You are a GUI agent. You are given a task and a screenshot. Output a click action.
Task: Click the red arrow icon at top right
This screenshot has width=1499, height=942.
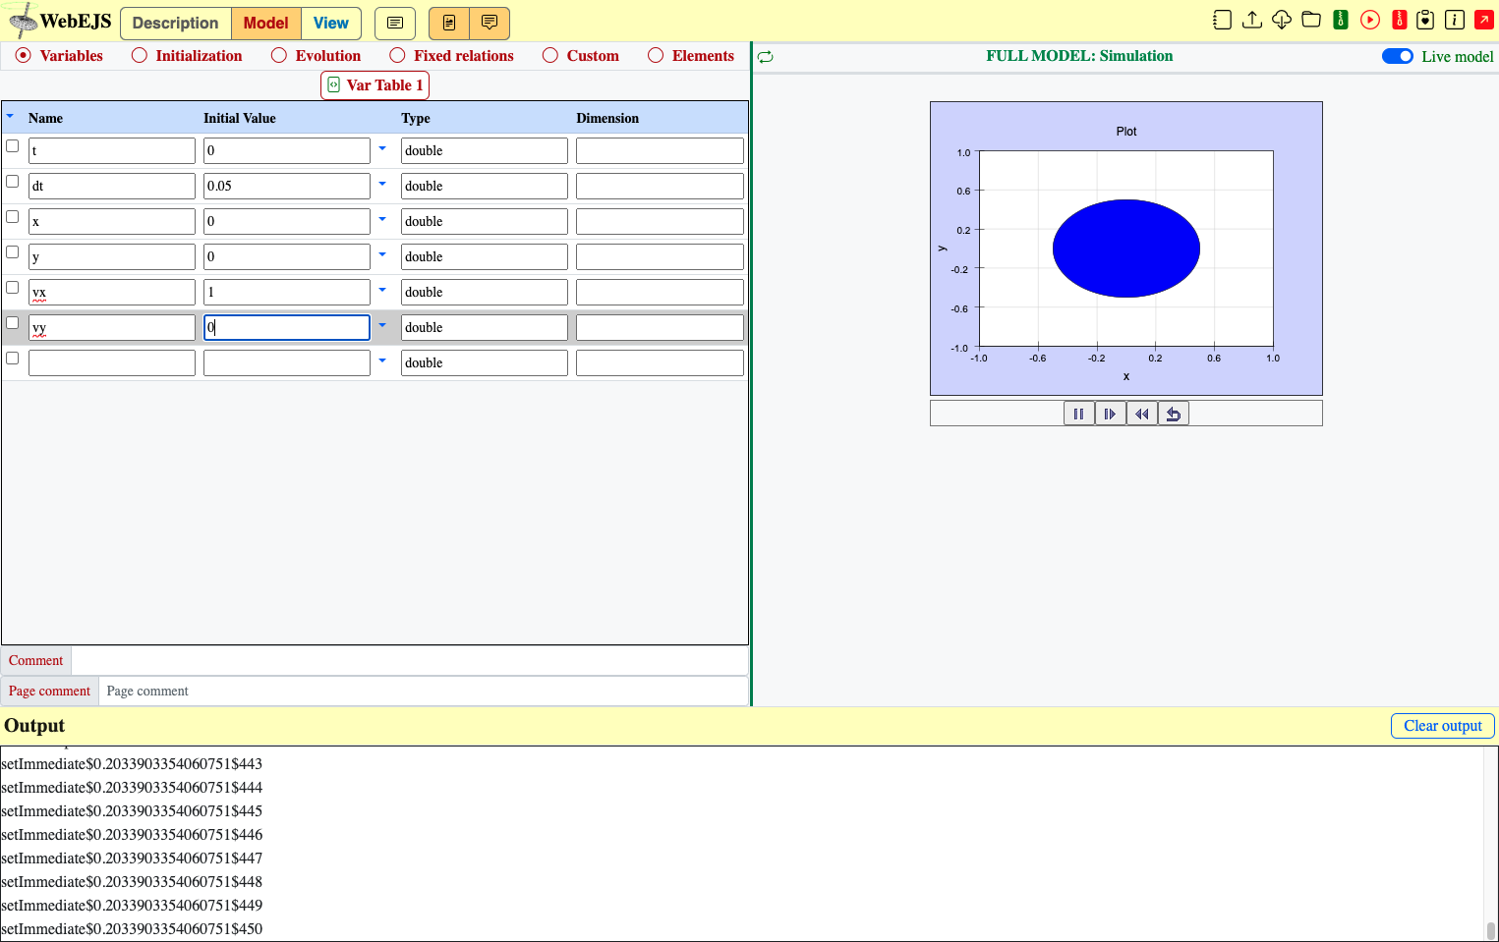[1484, 20]
